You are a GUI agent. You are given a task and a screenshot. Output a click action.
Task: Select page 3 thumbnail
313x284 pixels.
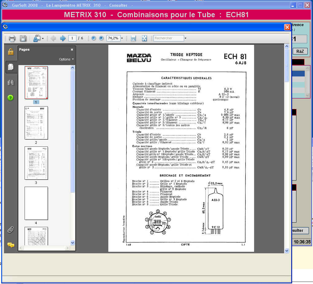36,163
